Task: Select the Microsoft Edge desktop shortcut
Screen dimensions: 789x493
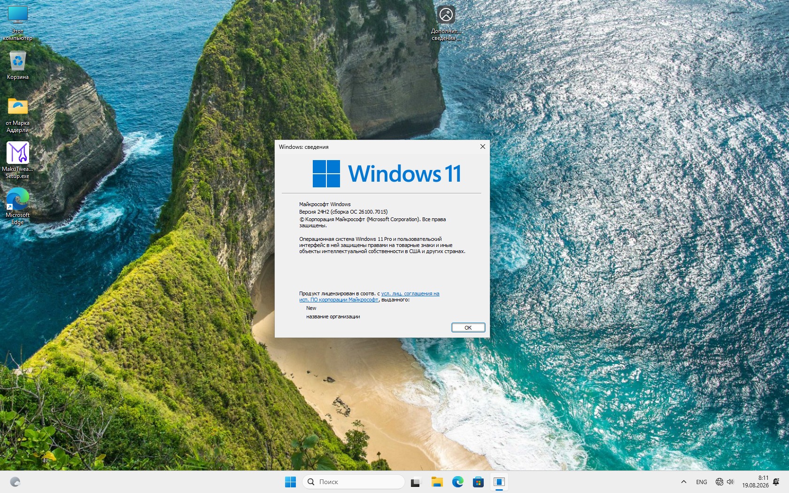Action: pos(18,207)
